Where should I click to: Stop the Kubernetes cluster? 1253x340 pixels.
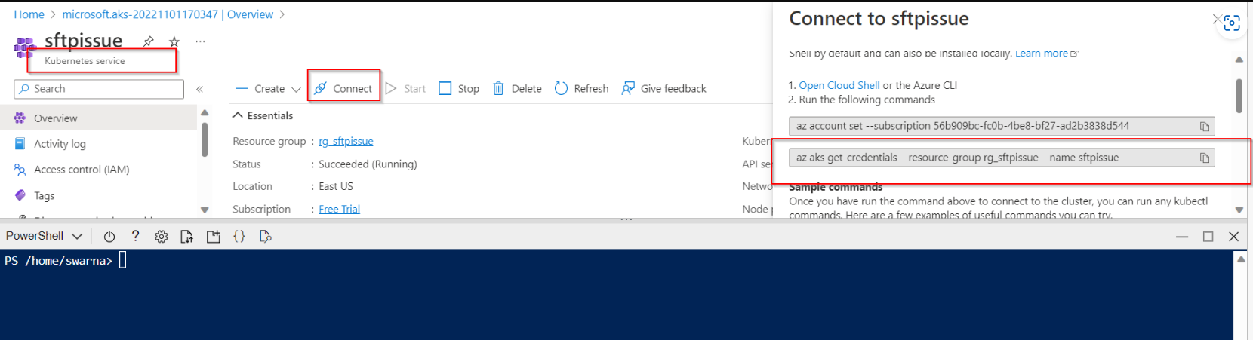tap(459, 88)
